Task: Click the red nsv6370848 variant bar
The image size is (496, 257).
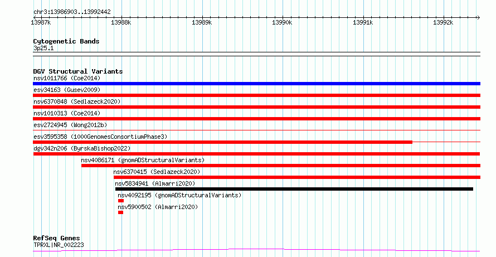Action: coord(256,107)
